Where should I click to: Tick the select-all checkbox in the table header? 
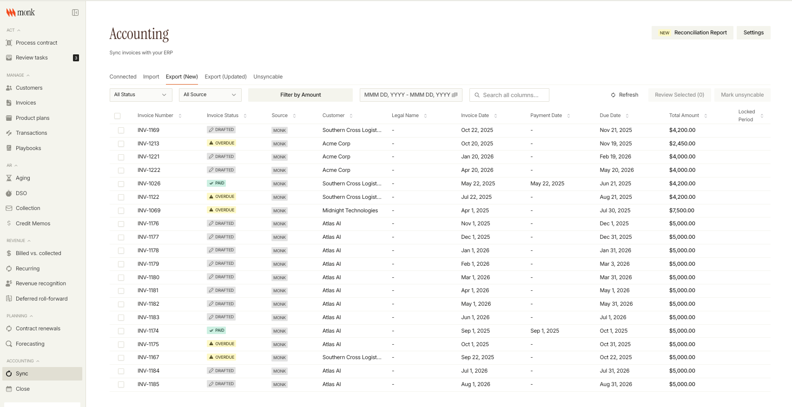tap(117, 116)
